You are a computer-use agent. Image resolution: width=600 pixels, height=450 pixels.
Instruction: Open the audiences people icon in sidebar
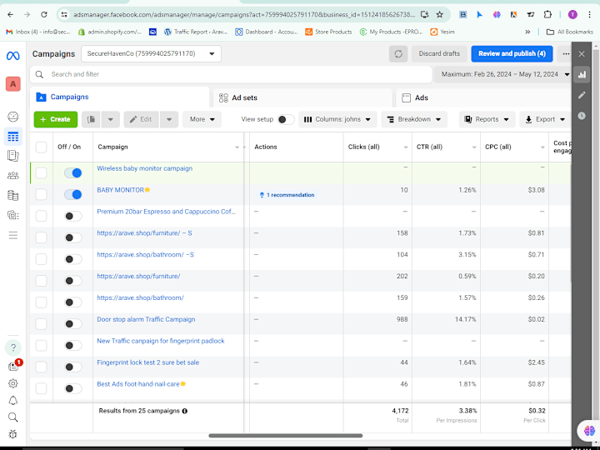pos(13,175)
